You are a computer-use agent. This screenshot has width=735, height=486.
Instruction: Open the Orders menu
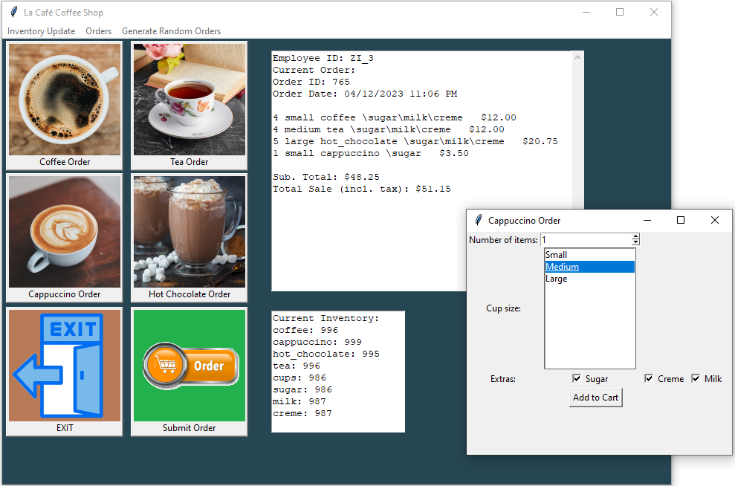(x=98, y=31)
